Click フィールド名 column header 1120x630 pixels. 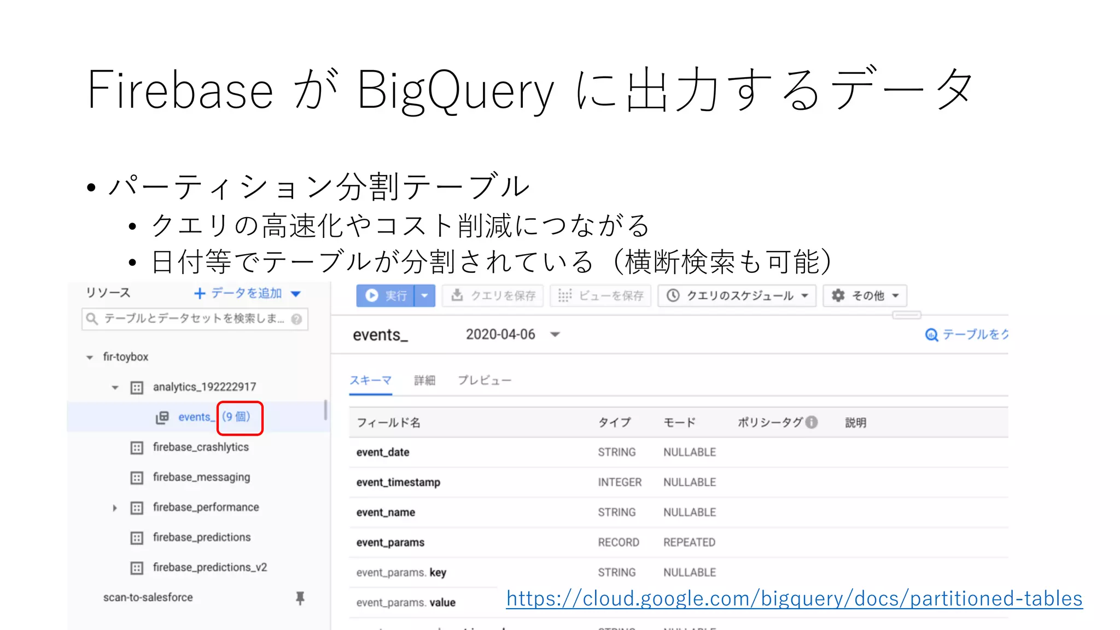tap(388, 423)
